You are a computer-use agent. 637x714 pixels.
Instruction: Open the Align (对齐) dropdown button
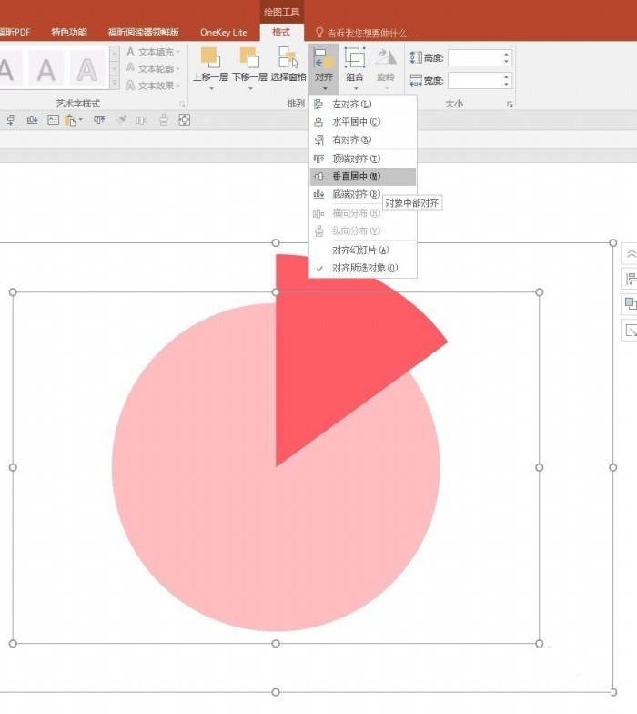tap(324, 68)
